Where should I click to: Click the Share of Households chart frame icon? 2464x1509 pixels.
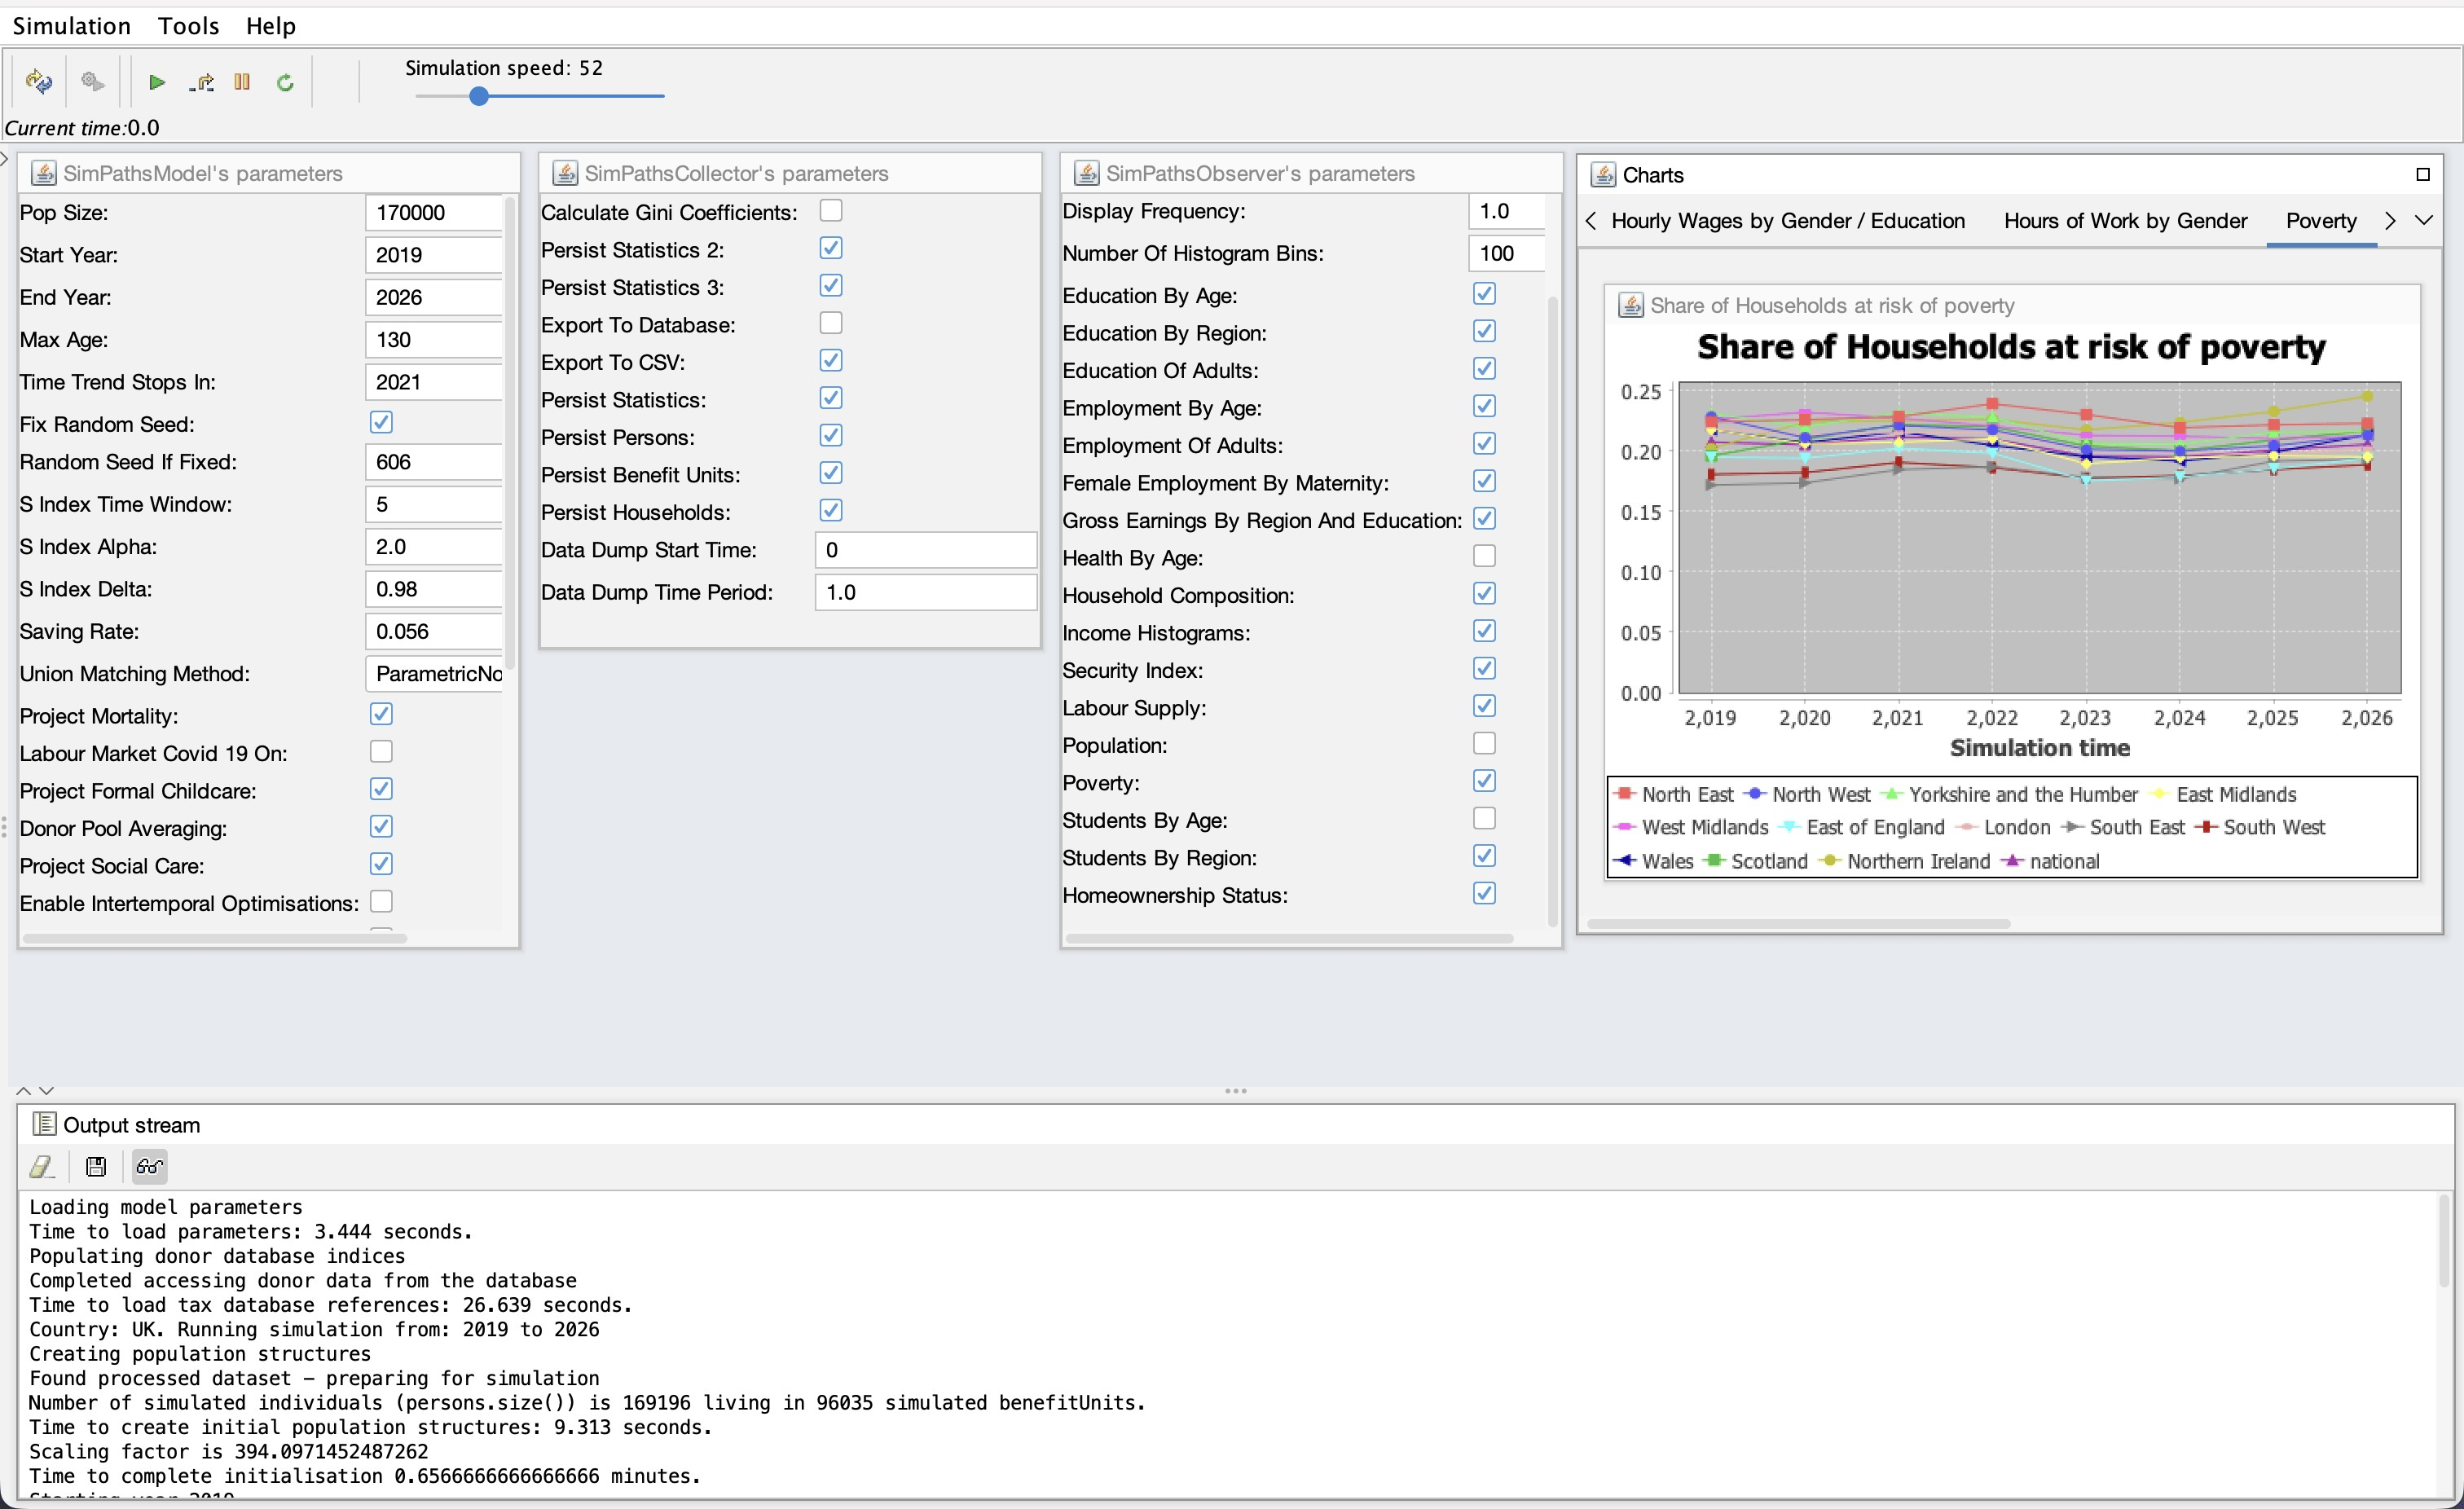pyautogui.click(x=1630, y=305)
